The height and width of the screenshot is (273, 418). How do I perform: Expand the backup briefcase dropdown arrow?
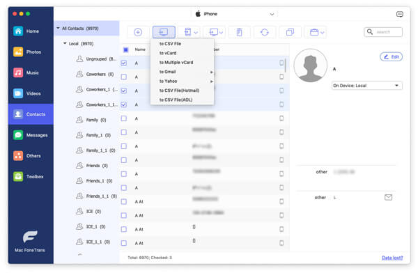coord(323,33)
